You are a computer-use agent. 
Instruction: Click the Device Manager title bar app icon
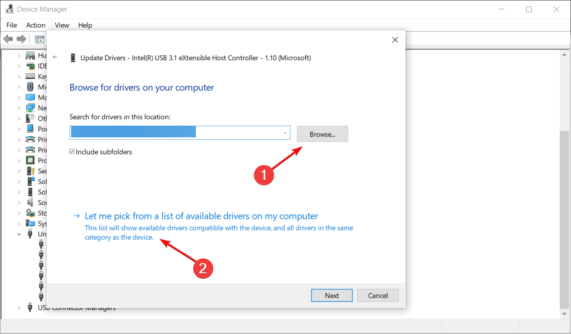click(x=9, y=9)
